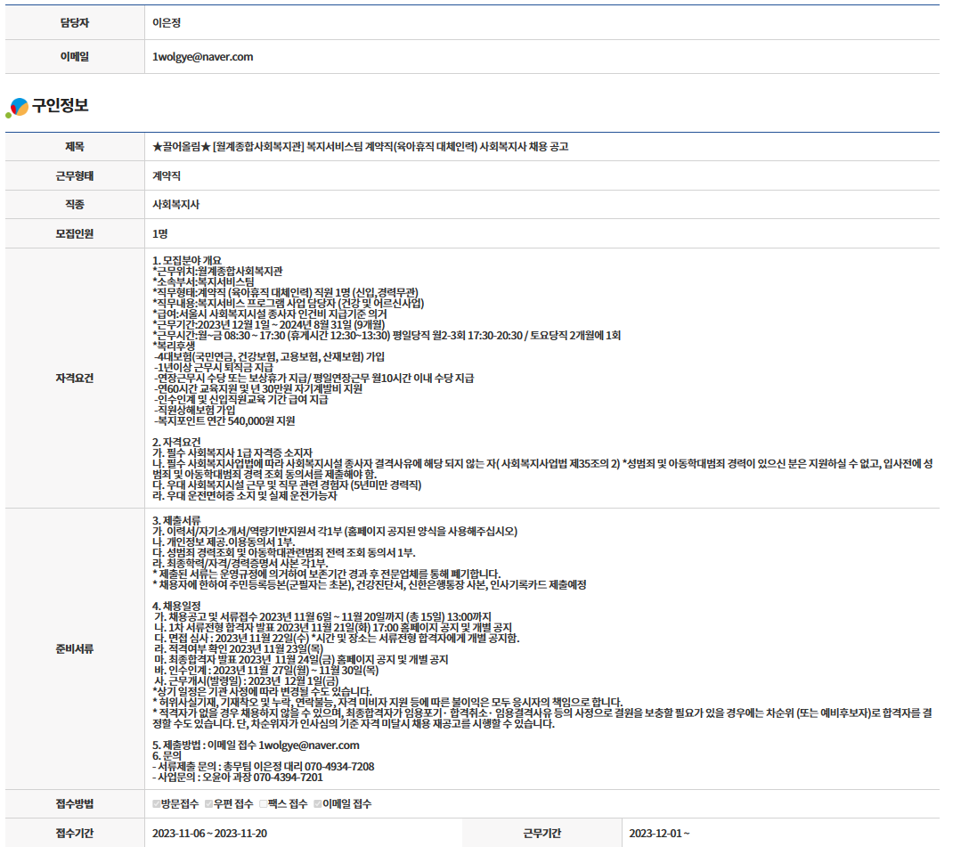Click the 근무기간 start date 2023-12-01

click(x=658, y=834)
